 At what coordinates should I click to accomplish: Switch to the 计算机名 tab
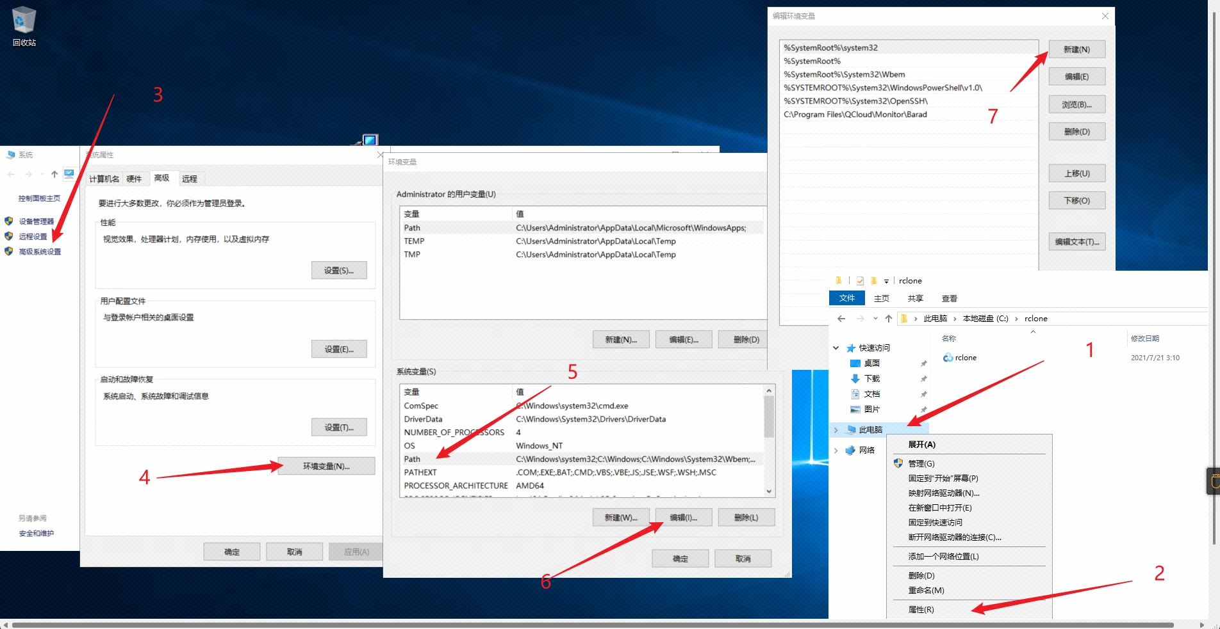point(104,179)
